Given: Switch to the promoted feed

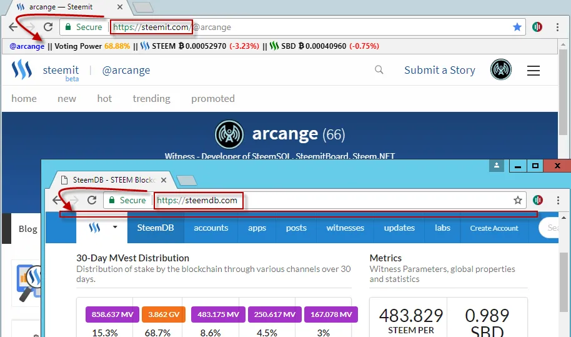Looking at the screenshot, I should 213,98.
